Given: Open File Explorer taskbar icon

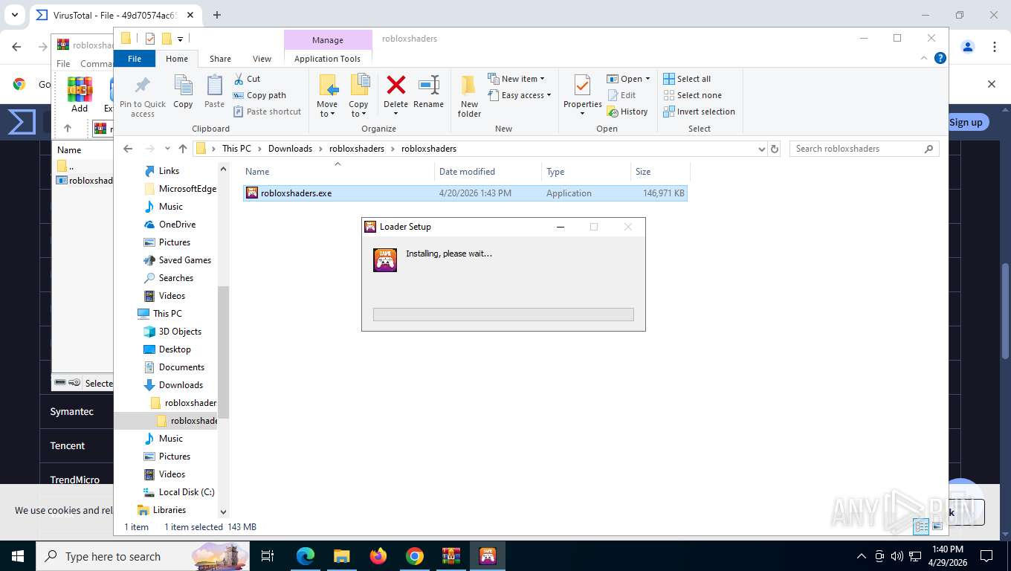Looking at the screenshot, I should click(341, 556).
